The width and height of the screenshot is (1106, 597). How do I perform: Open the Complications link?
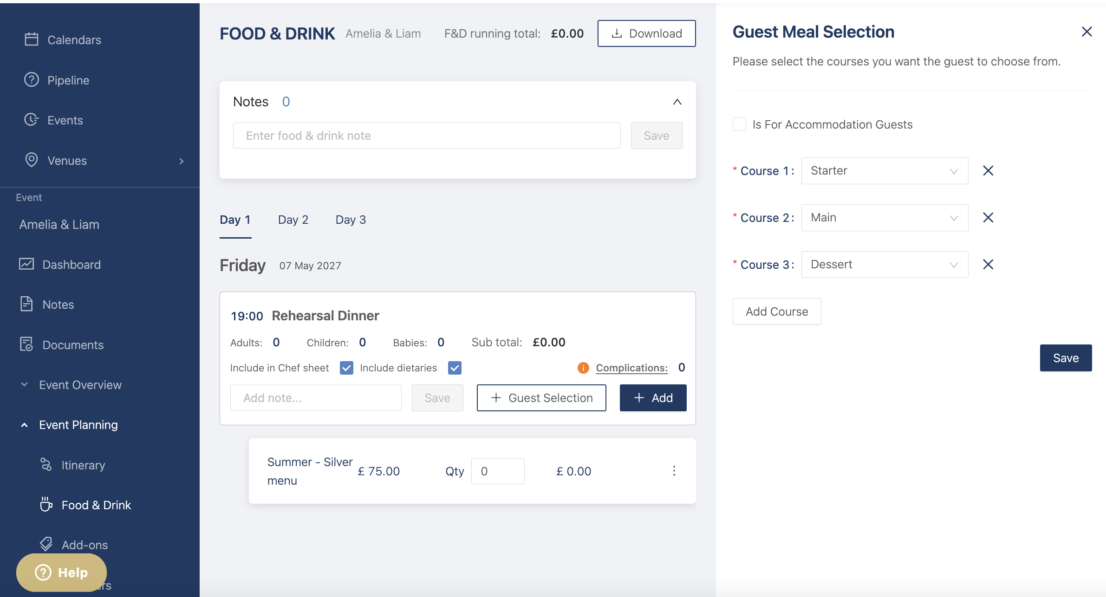[x=631, y=368]
